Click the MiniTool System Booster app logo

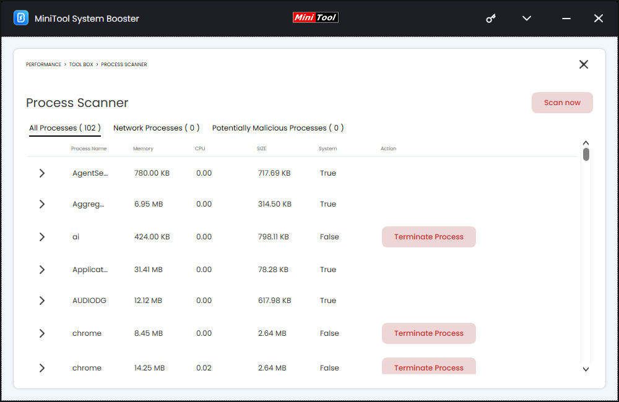click(x=21, y=18)
